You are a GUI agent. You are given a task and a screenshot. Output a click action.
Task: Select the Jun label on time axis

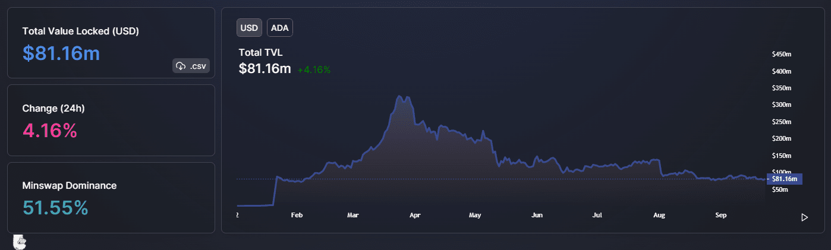[x=537, y=215]
